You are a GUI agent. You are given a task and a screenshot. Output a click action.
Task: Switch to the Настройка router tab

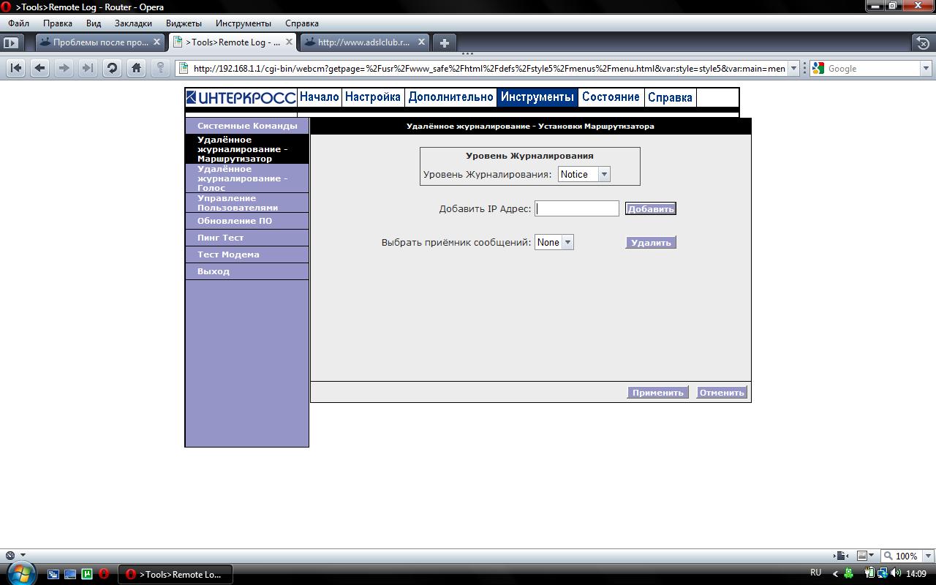[372, 97]
